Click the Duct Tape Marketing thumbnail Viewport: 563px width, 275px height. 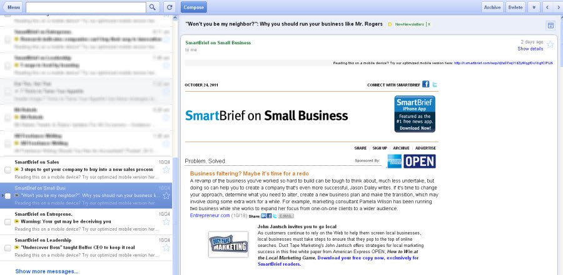pos(228,244)
